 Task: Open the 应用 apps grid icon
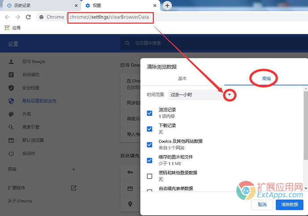pyautogui.click(x=7, y=28)
